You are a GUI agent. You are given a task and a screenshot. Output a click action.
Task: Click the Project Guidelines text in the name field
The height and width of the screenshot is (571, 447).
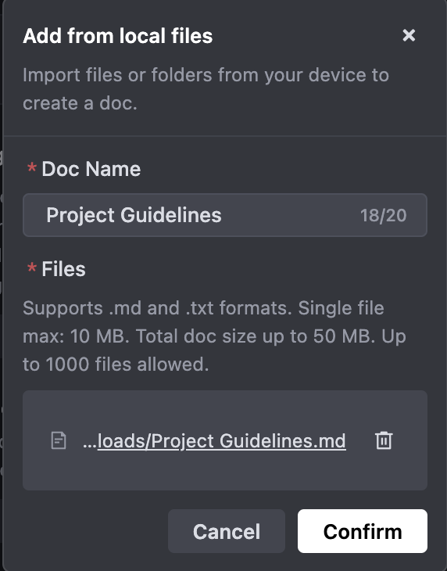(134, 215)
